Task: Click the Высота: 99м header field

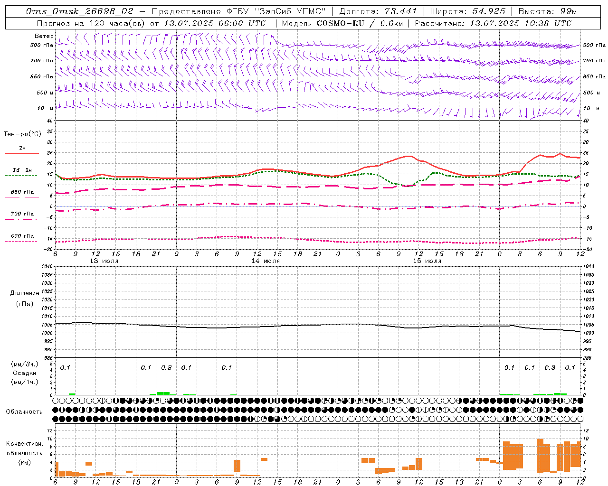Action: (548, 11)
